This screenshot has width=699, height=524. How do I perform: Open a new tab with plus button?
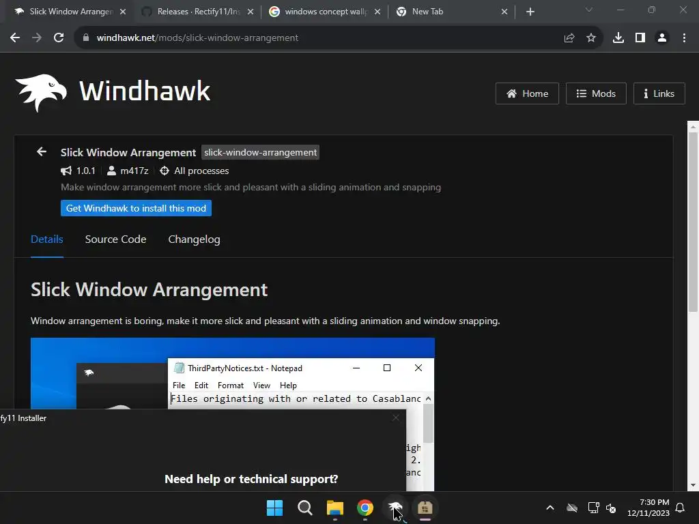(x=530, y=12)
